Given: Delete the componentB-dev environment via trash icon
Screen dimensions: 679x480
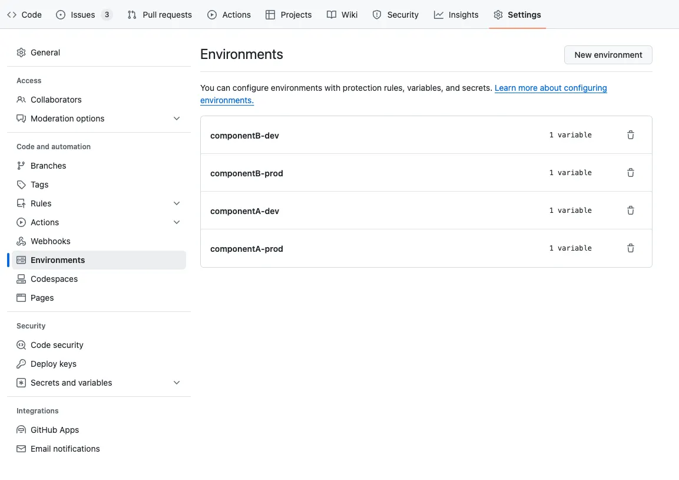Looking at the screenshot, I should click(630, 135).
